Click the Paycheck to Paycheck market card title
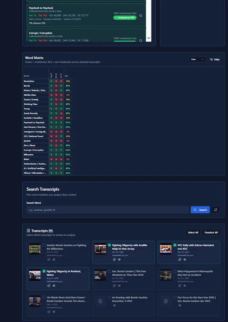This screenshot has width=228, height=322. pyautogui.click(x=41, y=8)
